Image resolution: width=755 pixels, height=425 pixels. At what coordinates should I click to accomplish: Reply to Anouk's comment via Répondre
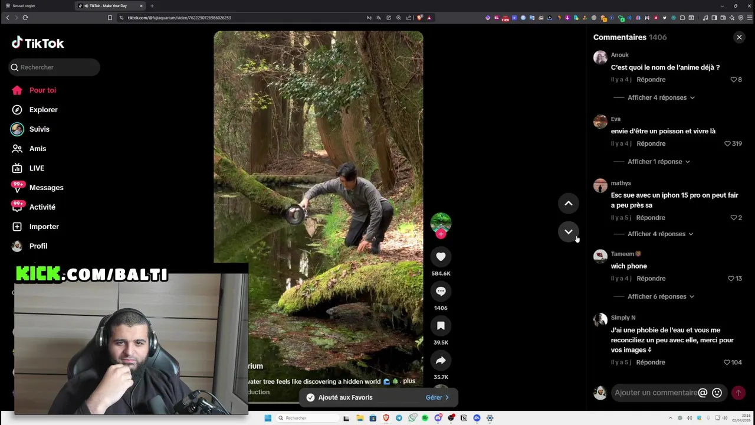(651, 80)
